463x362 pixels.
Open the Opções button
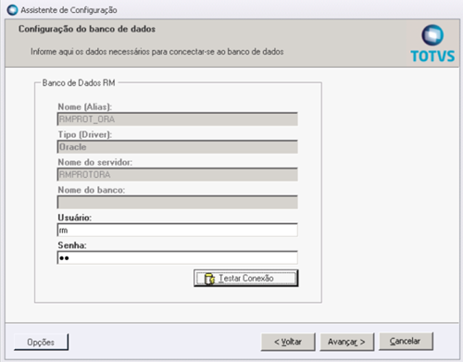point(41,342)
